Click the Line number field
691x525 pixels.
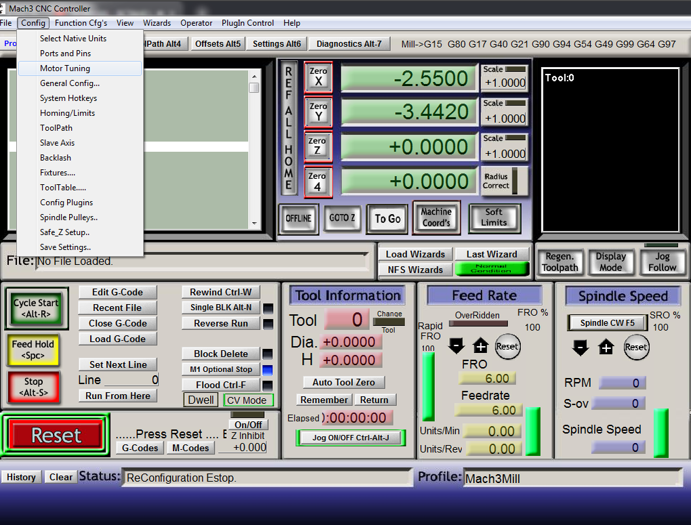(x=131, y=380)
